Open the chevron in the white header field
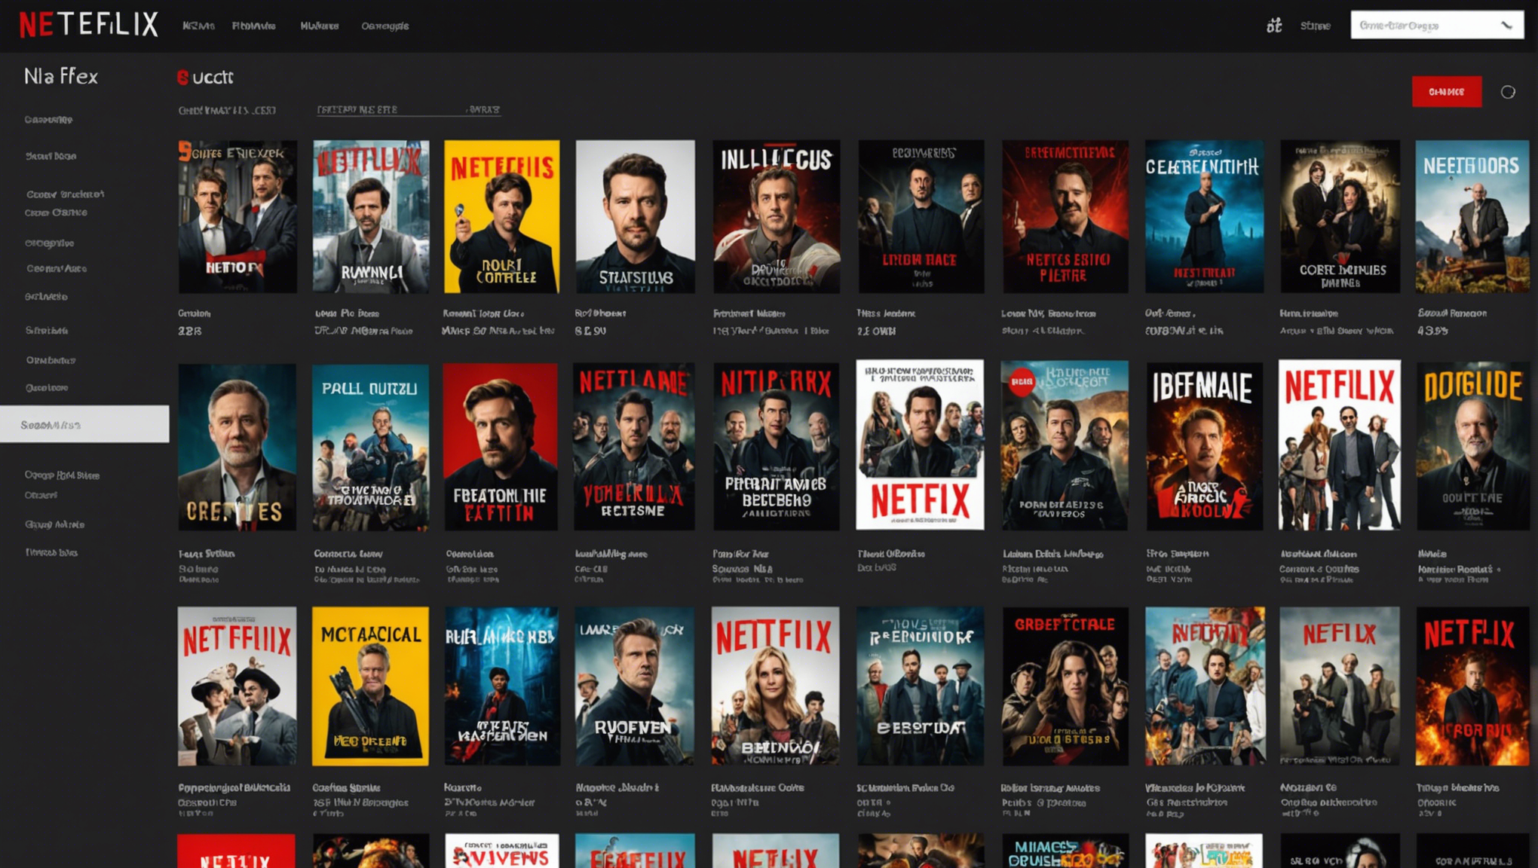The image size is (1538, 868). click(x=1506, y=26)
